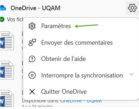The width and height of the screenshot is (139, 109).
Task: Click the pause sync circle icon
Action: coord(32,75)
